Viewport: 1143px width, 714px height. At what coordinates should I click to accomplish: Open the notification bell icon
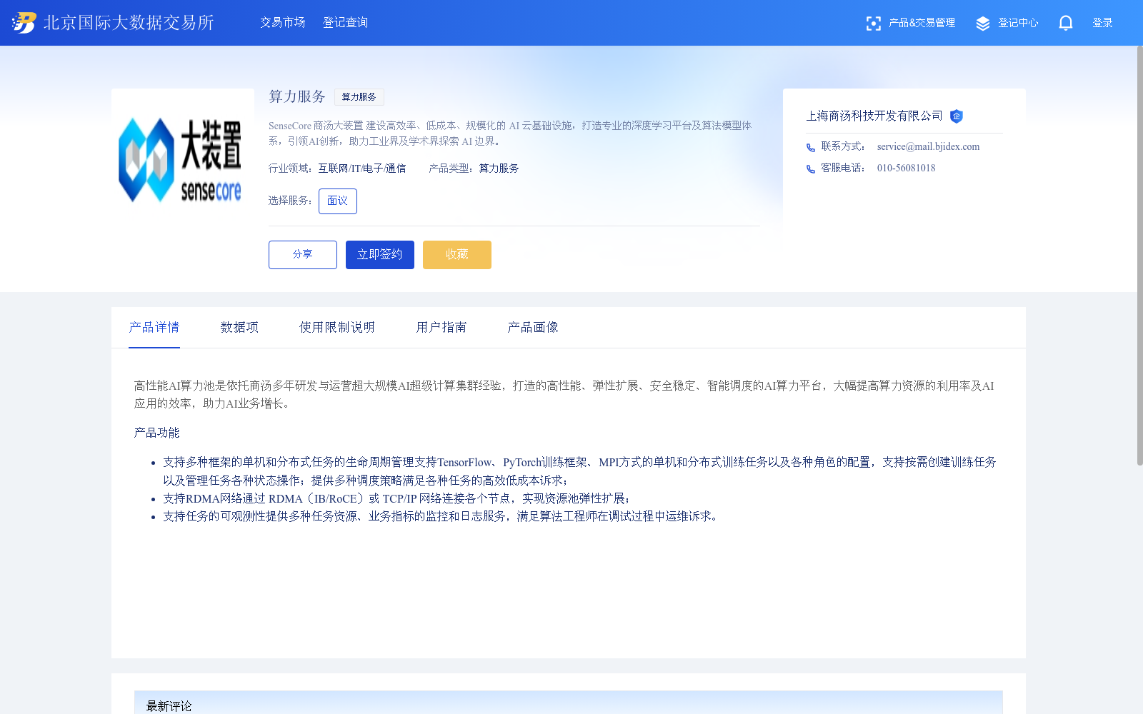(x=1066, y=23)
